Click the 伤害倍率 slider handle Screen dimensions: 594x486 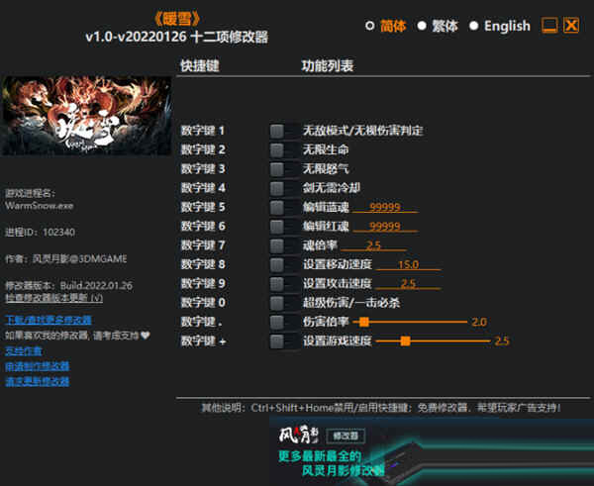coord(364,322)
